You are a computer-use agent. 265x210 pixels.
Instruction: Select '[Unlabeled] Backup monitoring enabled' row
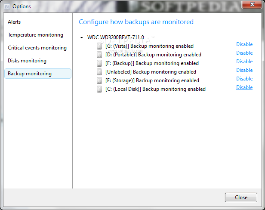151,72
